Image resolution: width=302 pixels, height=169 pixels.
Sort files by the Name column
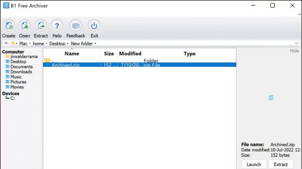(x=72, y=54)
